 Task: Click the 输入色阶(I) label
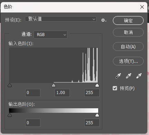(21, 44)
